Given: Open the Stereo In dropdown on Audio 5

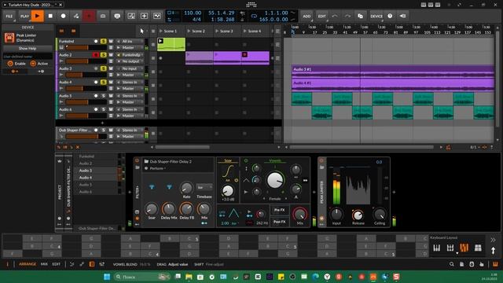Looking at the screenshot, I should (130, 96).
